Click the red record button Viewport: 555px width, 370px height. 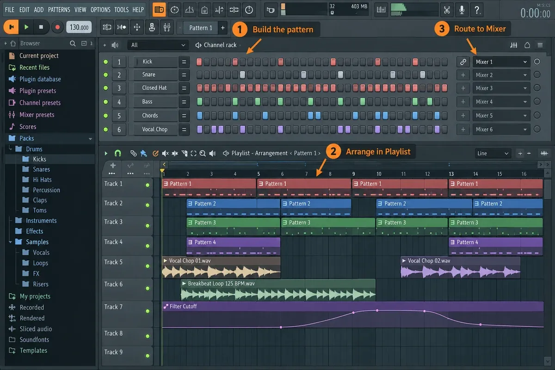coord(57,27)
